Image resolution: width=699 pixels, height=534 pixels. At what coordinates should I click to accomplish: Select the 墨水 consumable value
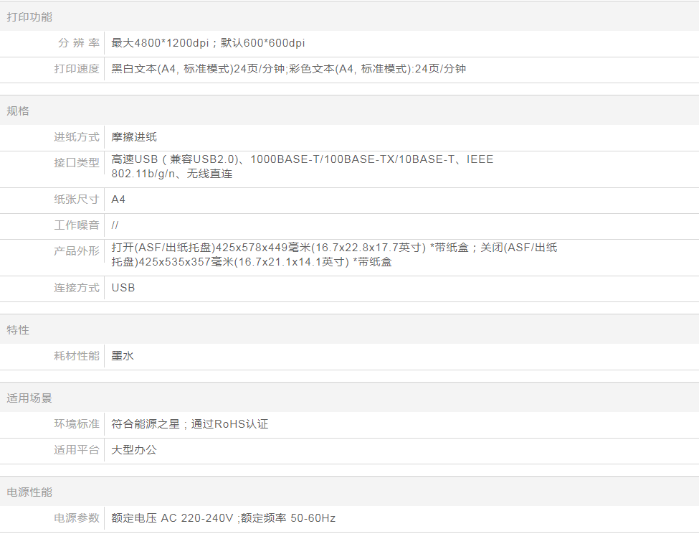123,356
